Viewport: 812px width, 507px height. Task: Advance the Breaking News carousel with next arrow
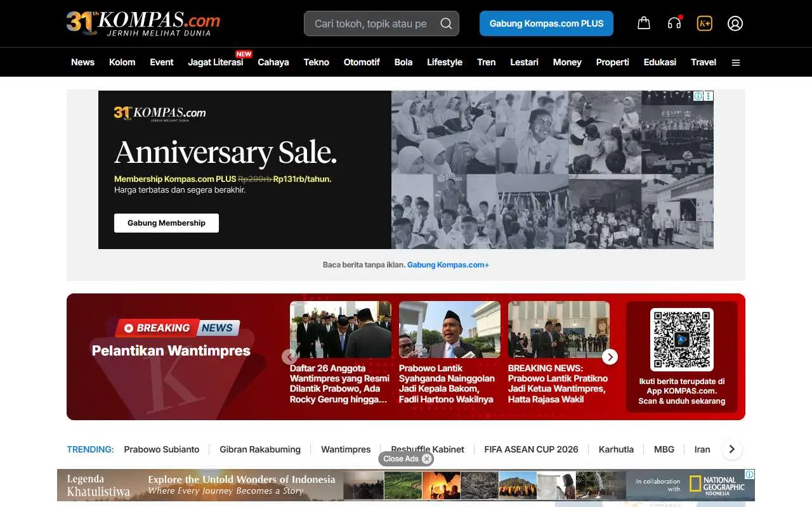(x=610, y=357)
